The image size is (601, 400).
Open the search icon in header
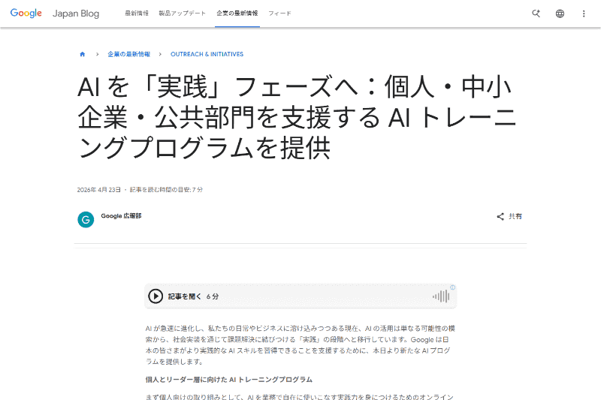click(536, 14)
